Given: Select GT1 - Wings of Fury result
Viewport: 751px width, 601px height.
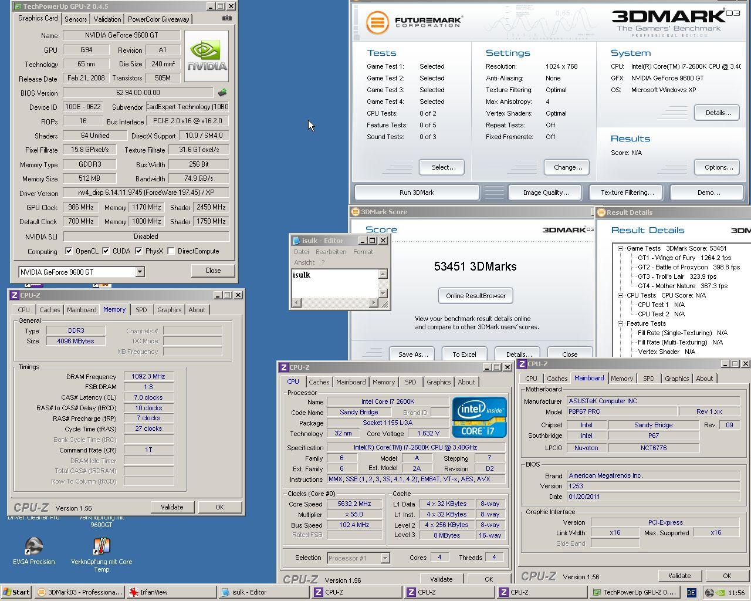Looking at the screenshot, I should [684, 258].
